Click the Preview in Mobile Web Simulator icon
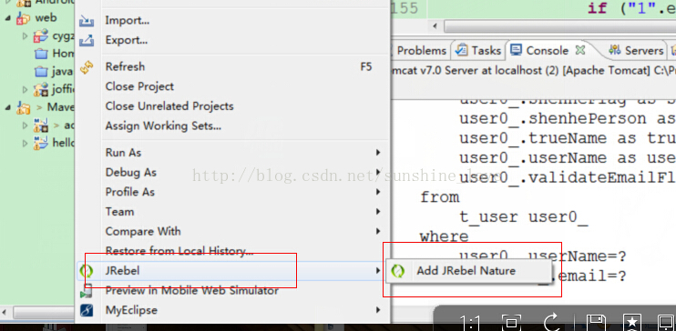This screenshot has height=331, width=676. [87, 291]
